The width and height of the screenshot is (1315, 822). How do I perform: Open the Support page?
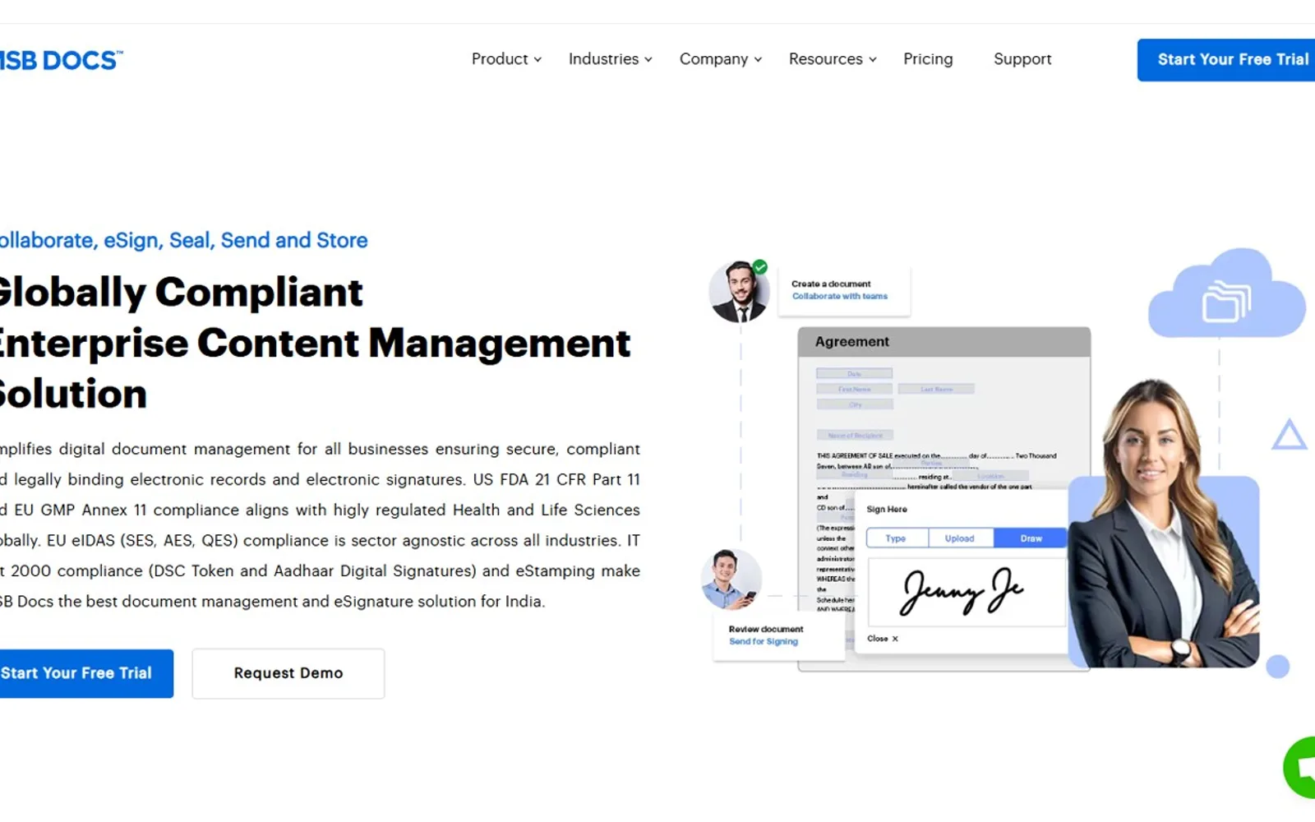point(1022,59)
